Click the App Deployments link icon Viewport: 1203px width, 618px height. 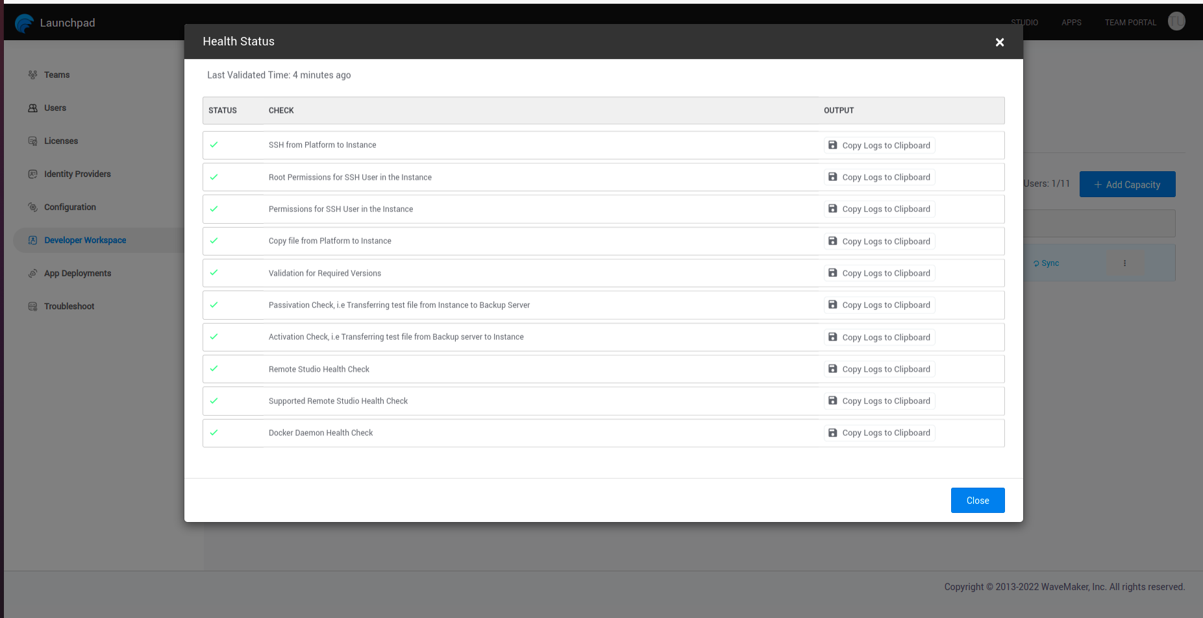tap(32, 273)
